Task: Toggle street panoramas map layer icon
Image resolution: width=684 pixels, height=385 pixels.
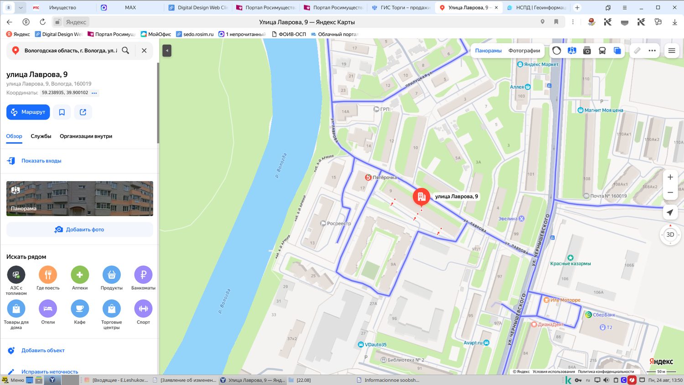Action: [572, 51]
